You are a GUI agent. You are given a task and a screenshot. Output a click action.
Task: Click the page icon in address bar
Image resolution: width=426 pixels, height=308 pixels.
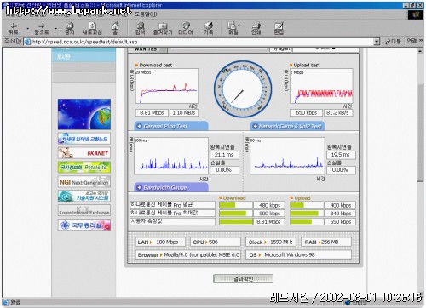pos(27,42)
